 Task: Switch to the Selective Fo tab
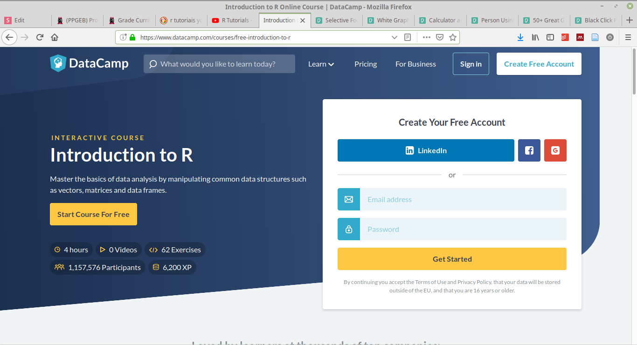click(x=336, y=20)
